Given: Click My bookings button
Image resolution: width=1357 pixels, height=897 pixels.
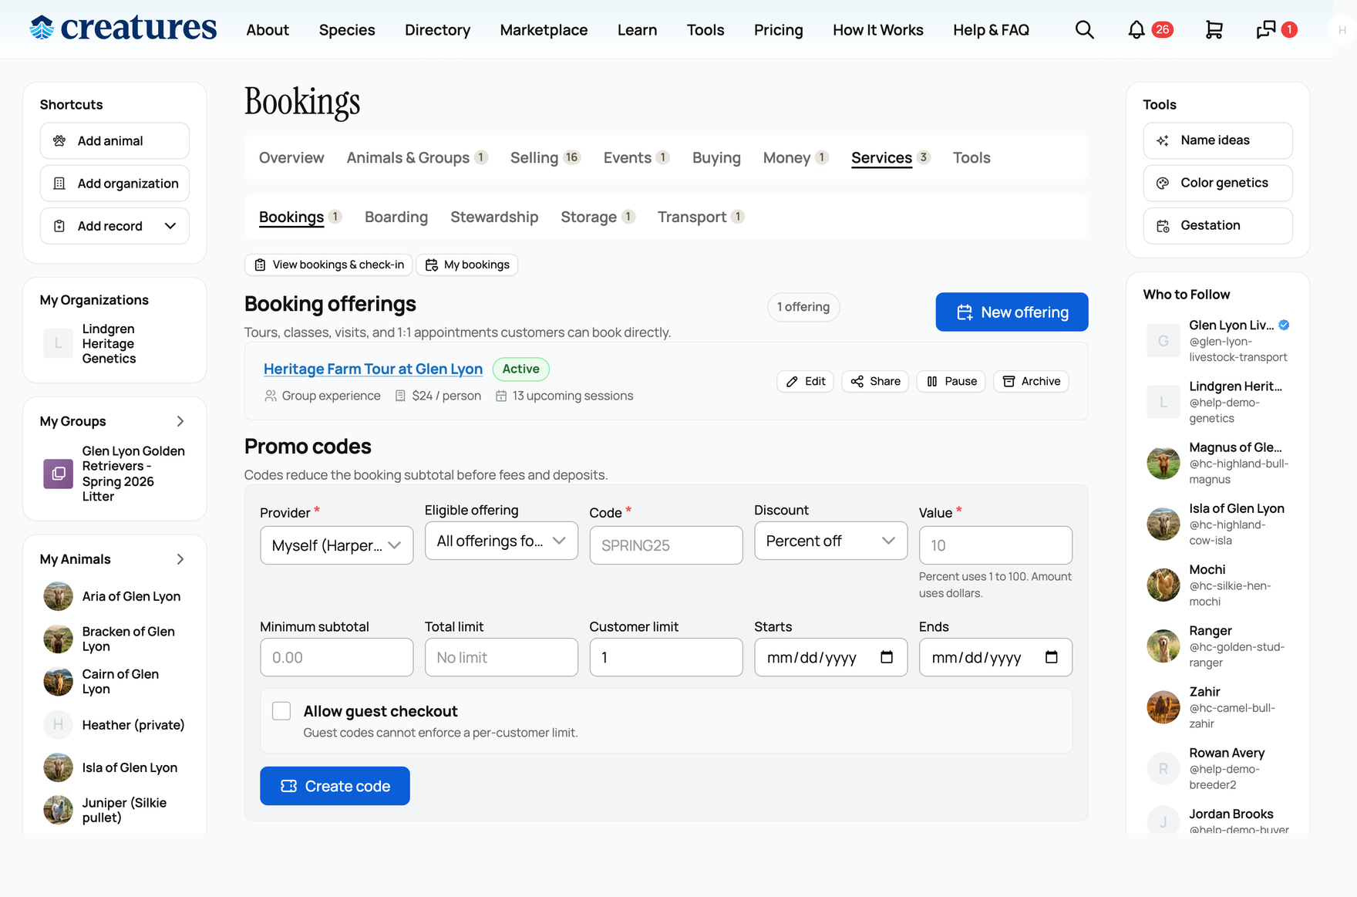Looking at the screenshot, I should click(467, 265).
